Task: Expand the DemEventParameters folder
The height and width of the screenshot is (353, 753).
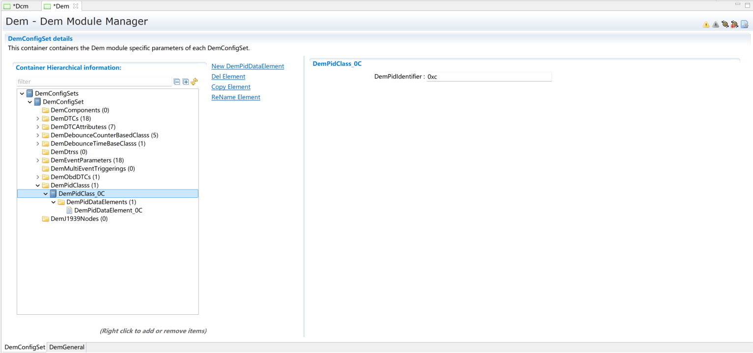Action: pos(38,161)
